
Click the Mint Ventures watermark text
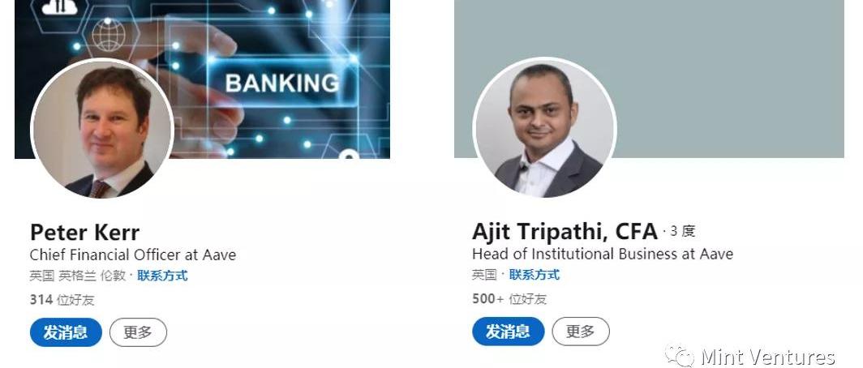tap(768, 357)
